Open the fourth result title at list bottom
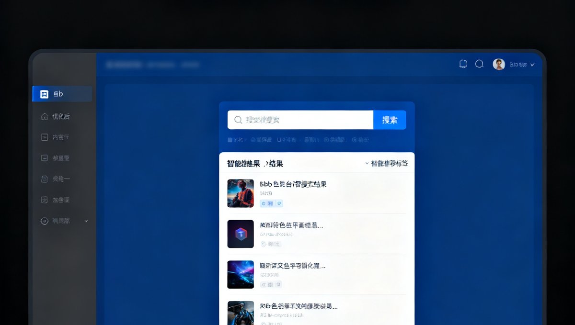 299,306
